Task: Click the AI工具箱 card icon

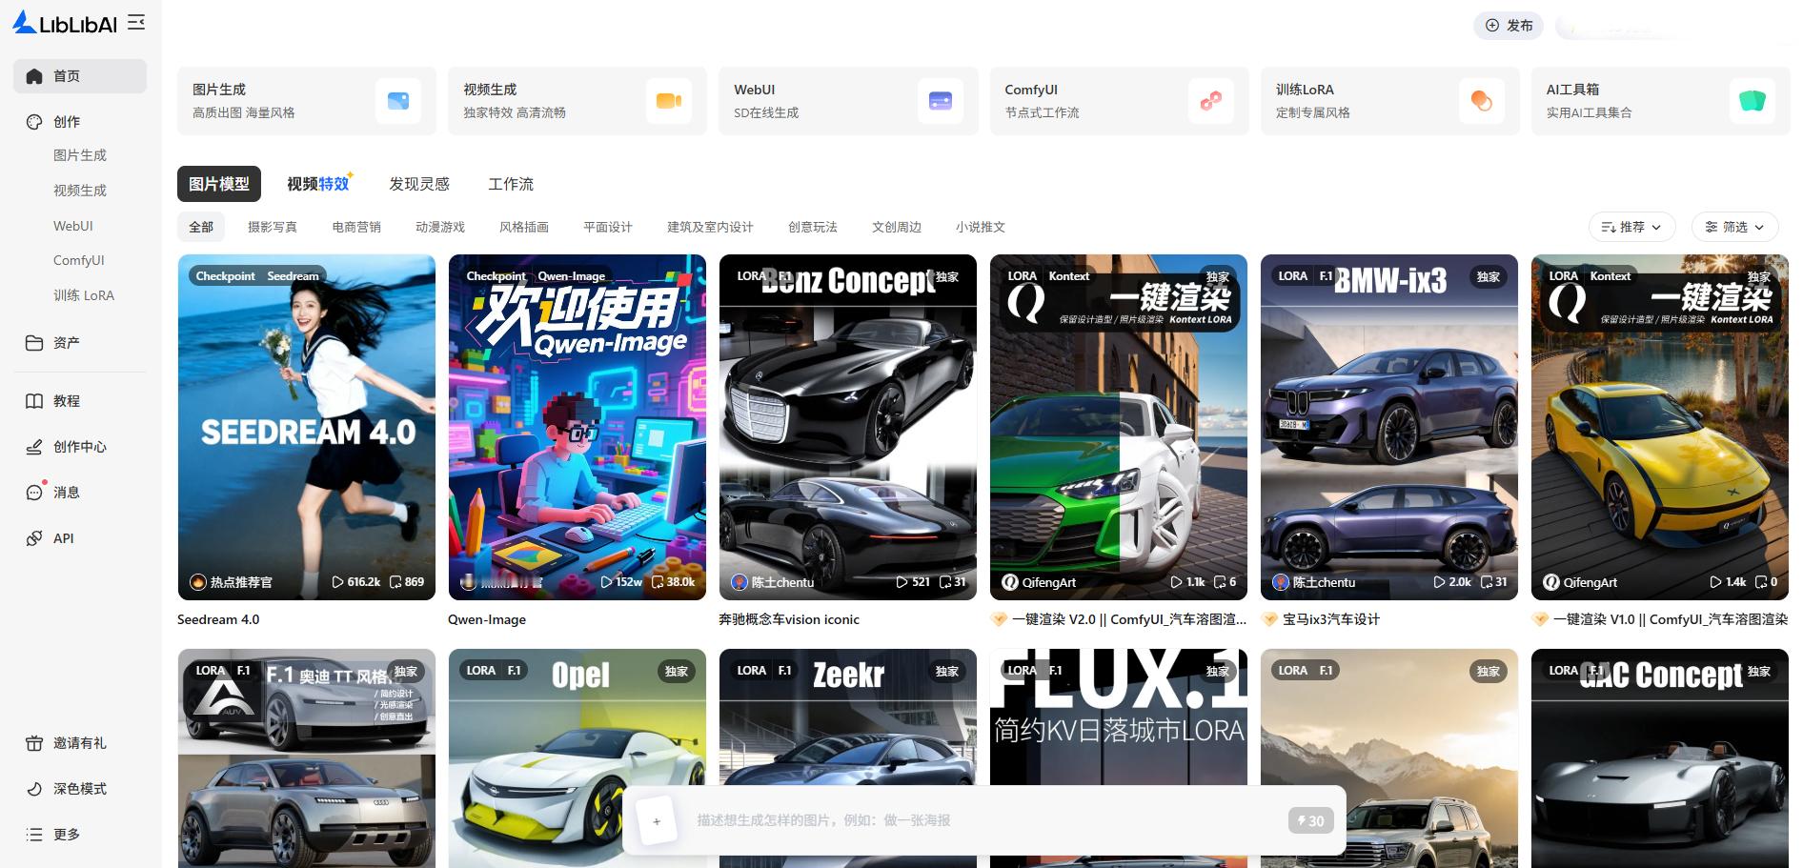Action: pos(1752,101)
